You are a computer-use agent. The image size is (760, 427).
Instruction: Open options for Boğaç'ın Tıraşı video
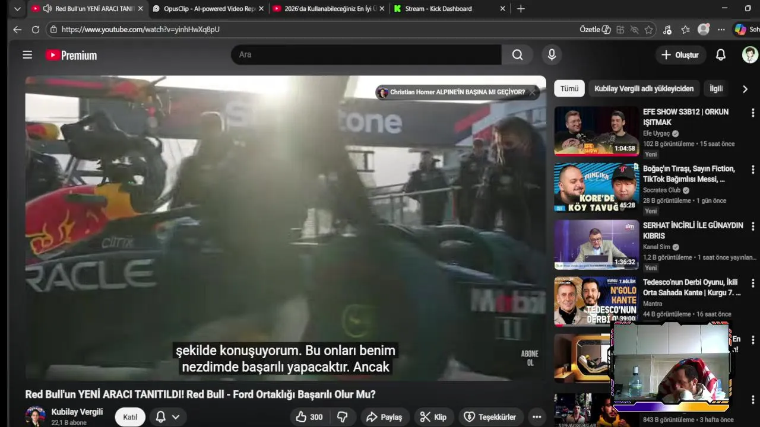coord(753,170)
